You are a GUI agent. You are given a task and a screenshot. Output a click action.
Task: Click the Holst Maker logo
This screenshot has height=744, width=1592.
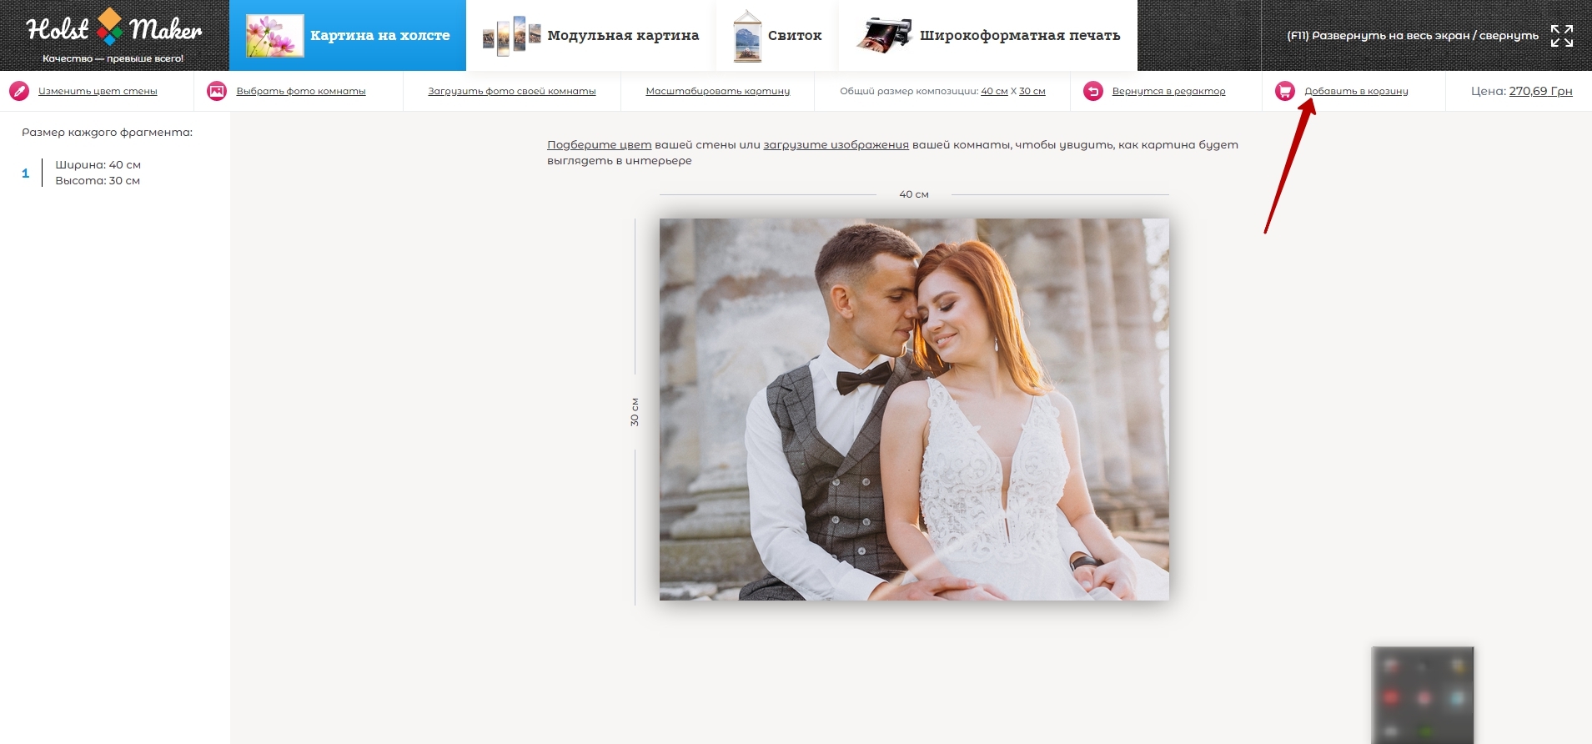114,33
